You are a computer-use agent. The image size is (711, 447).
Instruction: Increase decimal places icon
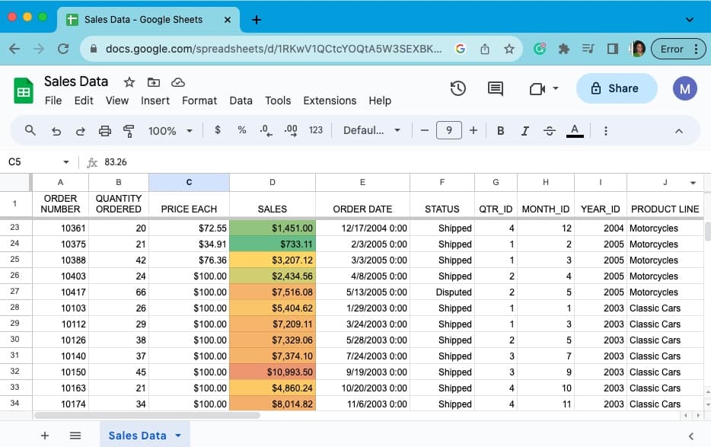point(291,131)
